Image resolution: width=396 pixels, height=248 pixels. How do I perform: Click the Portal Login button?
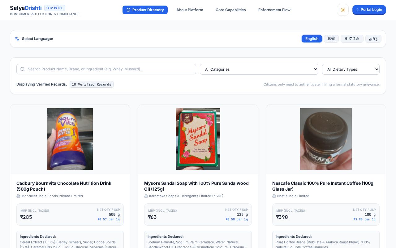(x=369, y=10)
